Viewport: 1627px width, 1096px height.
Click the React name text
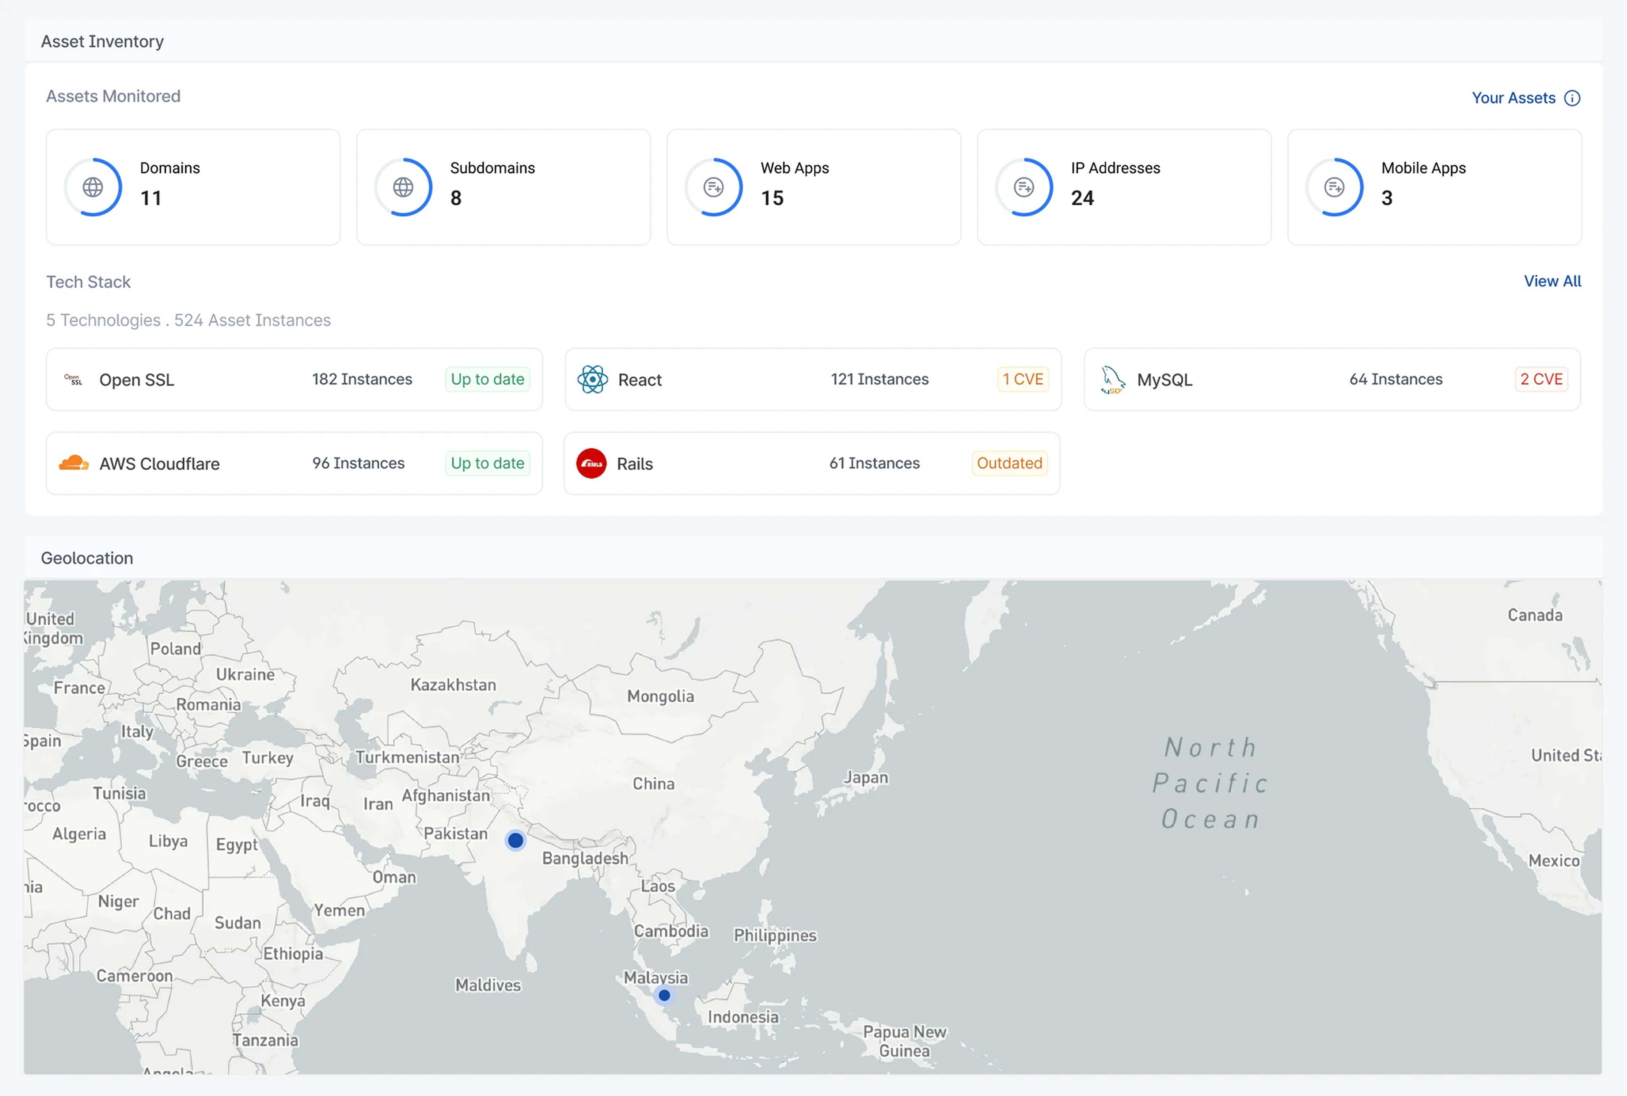640,380
